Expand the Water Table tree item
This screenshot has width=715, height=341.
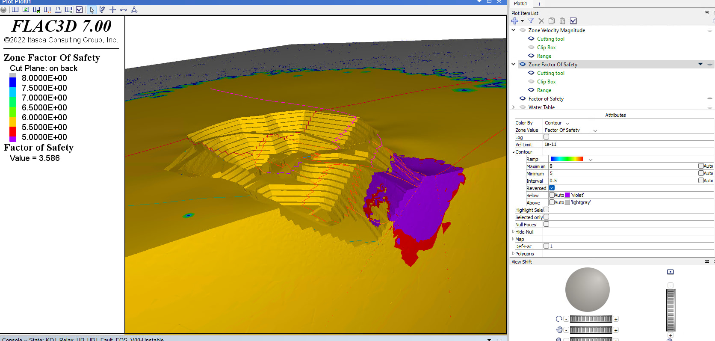point(514,107)
